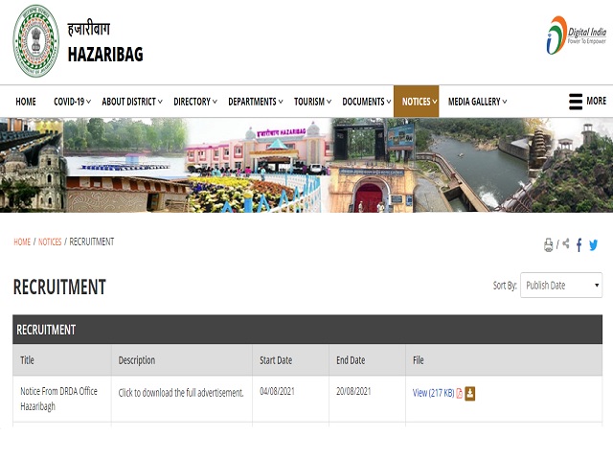Screen dimensions: 613x460
Task: Click the PDF file icon
Action: click(460, 393)
